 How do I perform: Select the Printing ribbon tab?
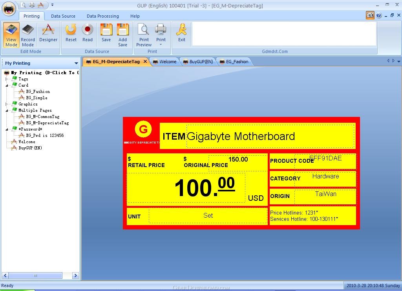(31, 16)
